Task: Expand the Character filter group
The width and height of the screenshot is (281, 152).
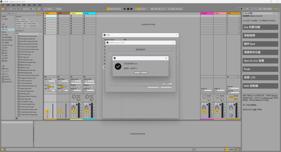Action: 20,31
